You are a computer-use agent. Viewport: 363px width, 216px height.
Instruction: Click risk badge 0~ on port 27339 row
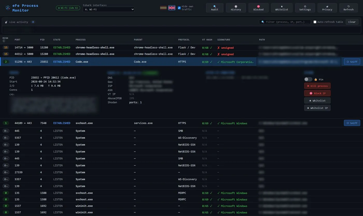6,172
